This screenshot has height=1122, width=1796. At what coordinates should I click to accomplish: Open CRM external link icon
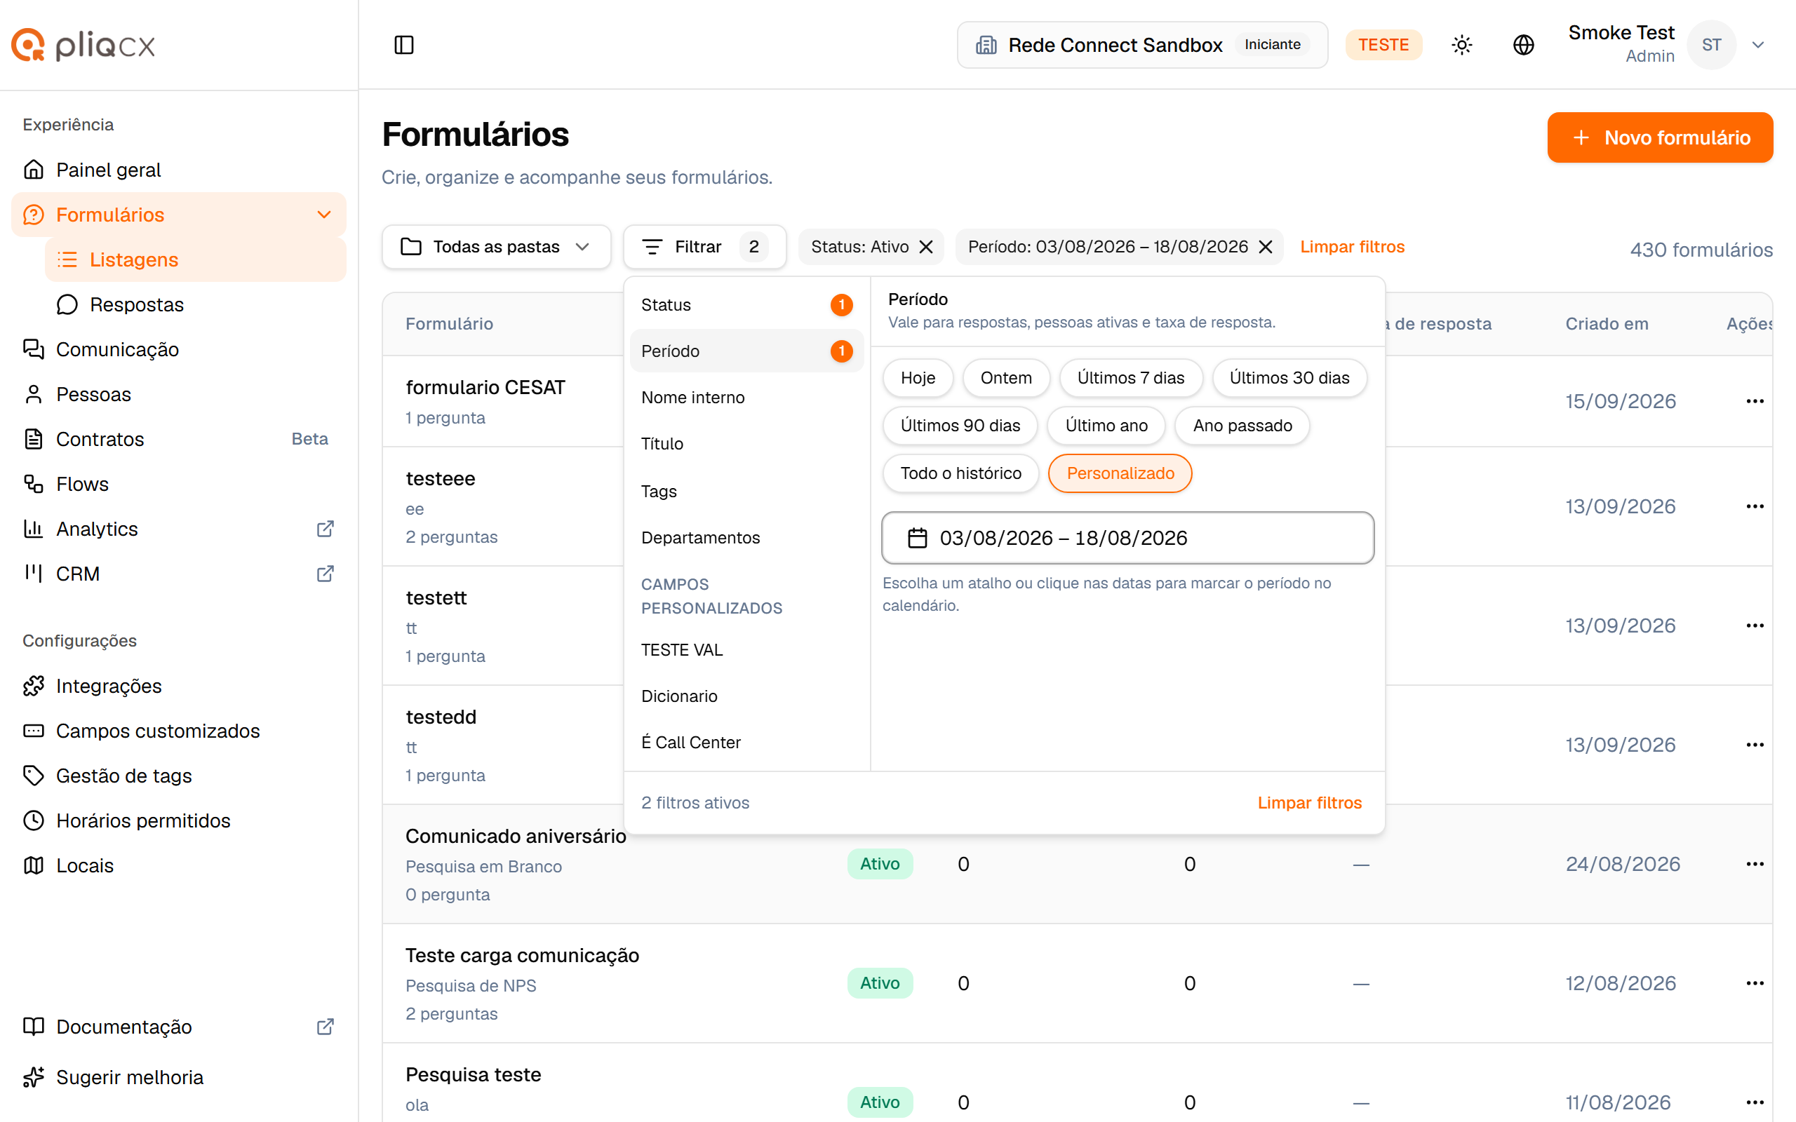(x=325, y=574)
